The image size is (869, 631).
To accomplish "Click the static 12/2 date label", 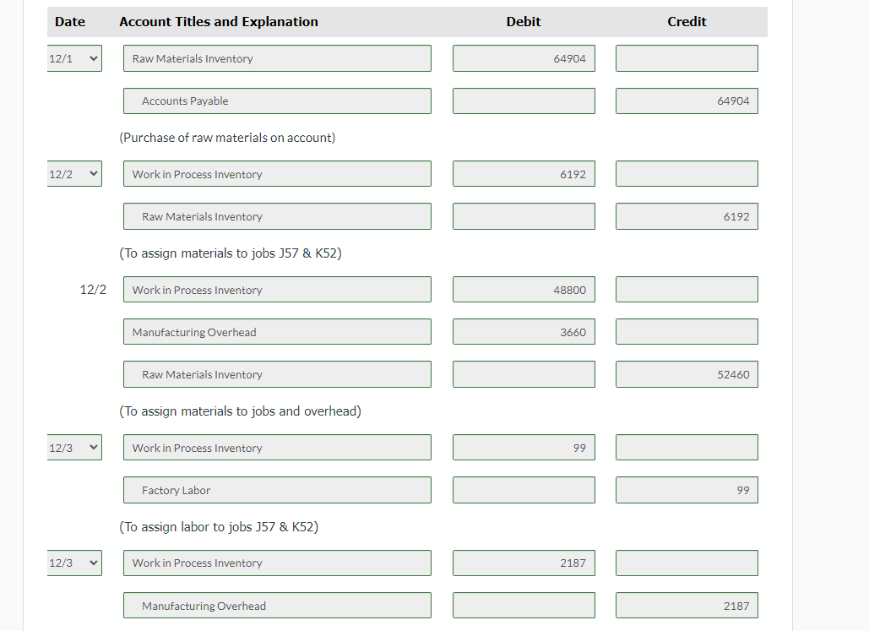I will (x=93, y=290).
